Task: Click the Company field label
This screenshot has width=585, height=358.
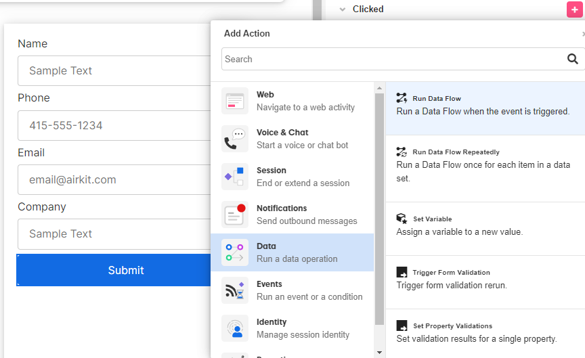Action: click(42, 206)
